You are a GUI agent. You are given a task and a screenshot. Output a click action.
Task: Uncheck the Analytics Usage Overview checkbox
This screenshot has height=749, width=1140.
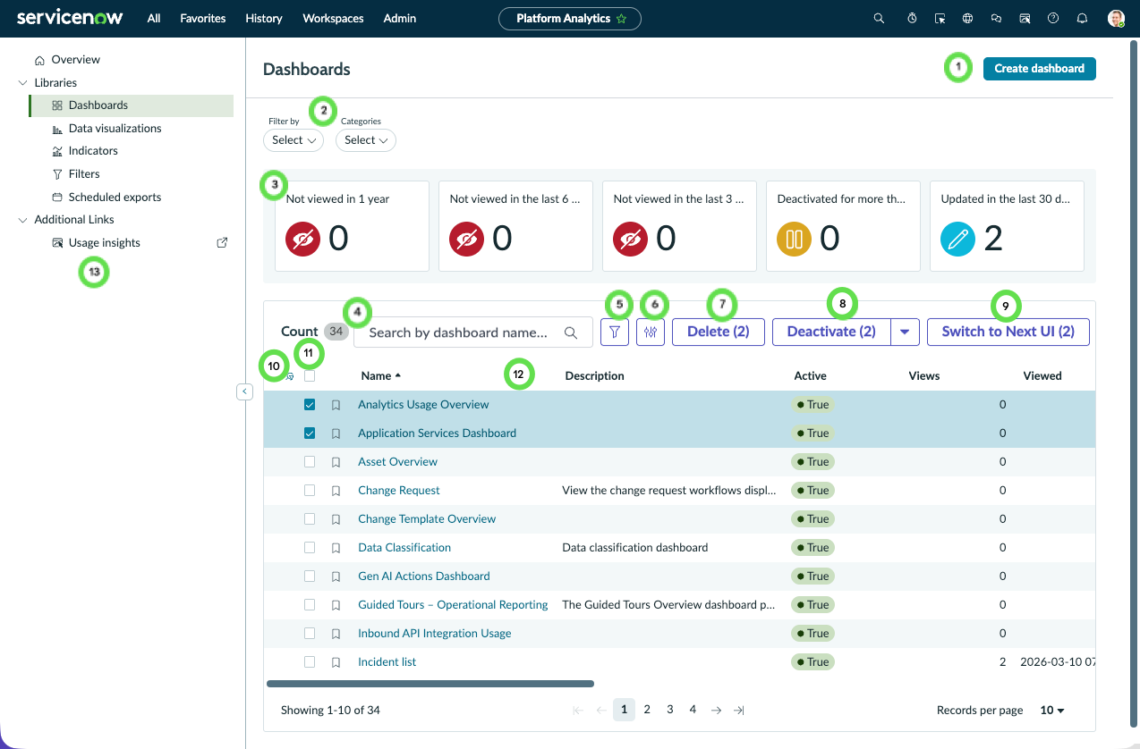[x=310, y=405]
